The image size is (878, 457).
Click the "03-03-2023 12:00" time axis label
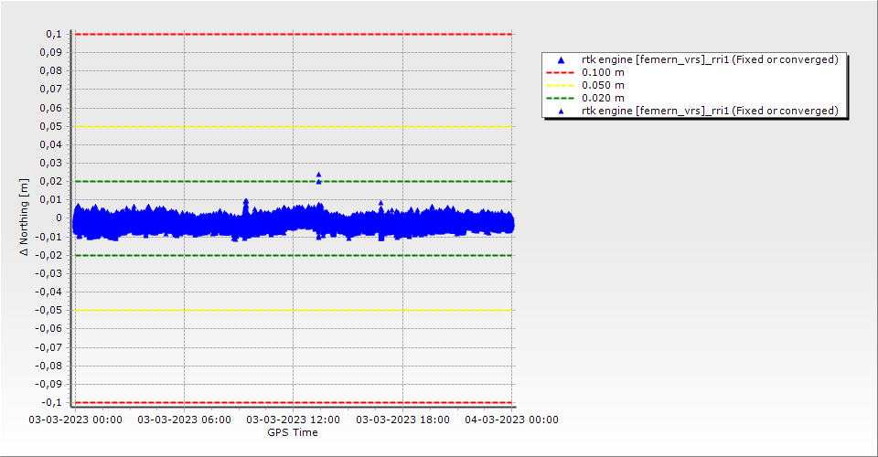coord(293,420)
